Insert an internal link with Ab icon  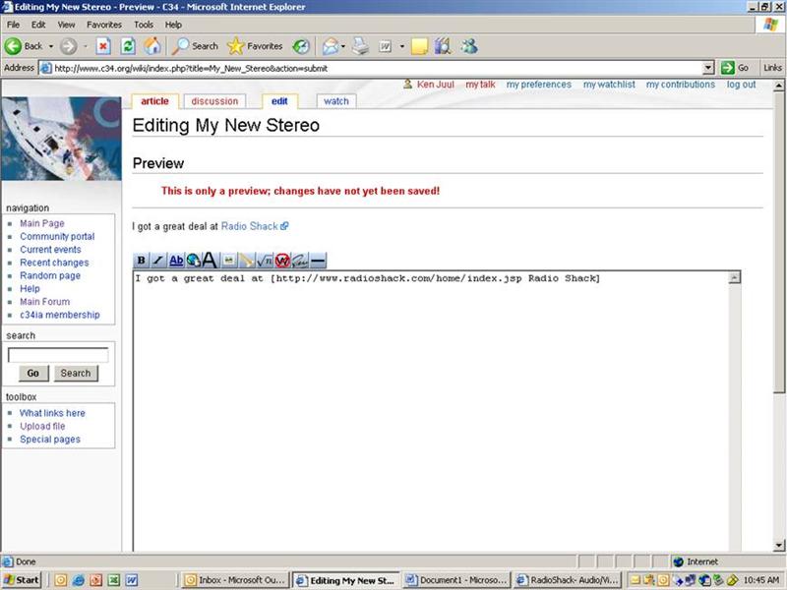pos(176,261)
